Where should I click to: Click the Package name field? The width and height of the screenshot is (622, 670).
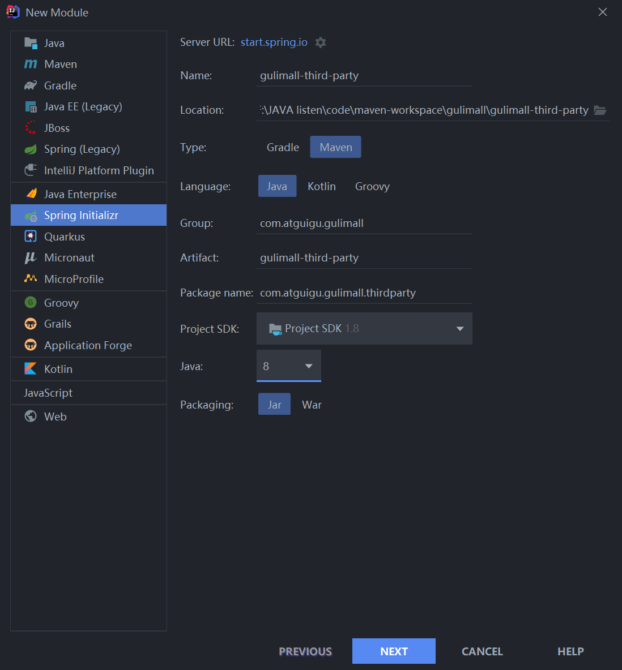tap(364, 293)
